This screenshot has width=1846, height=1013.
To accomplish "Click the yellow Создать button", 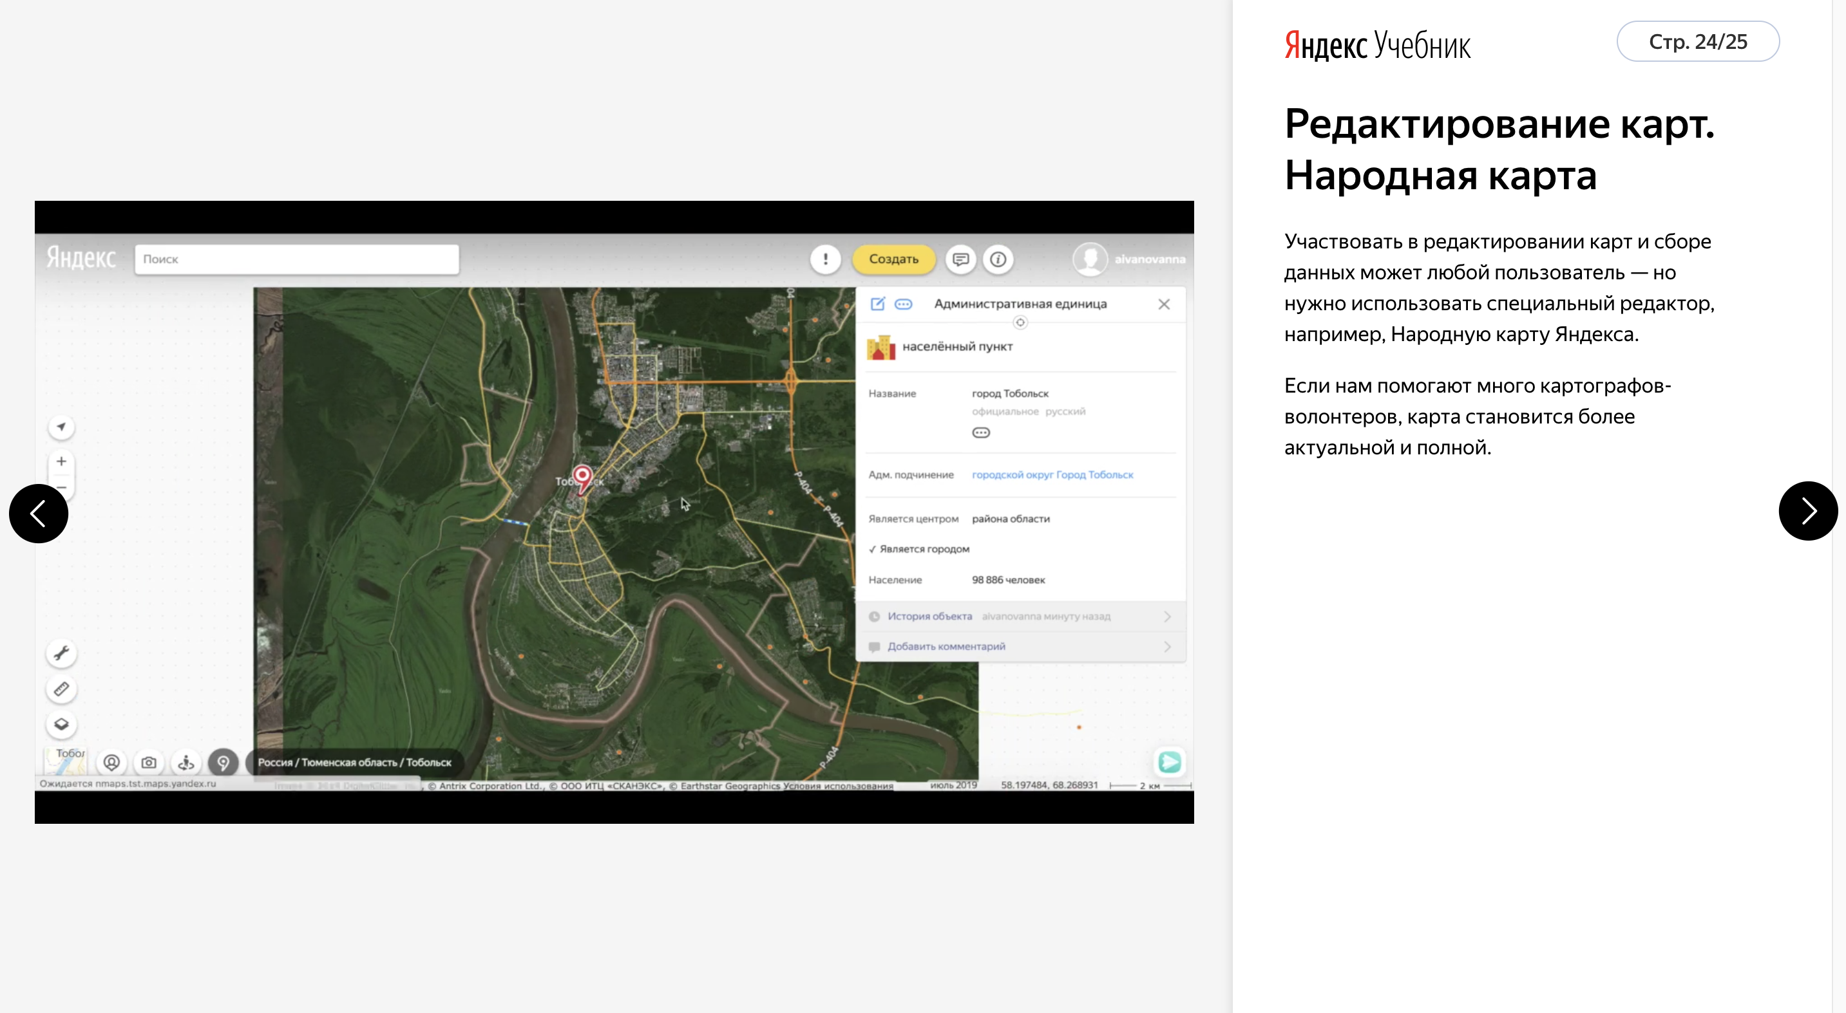I will pos(893,259).
